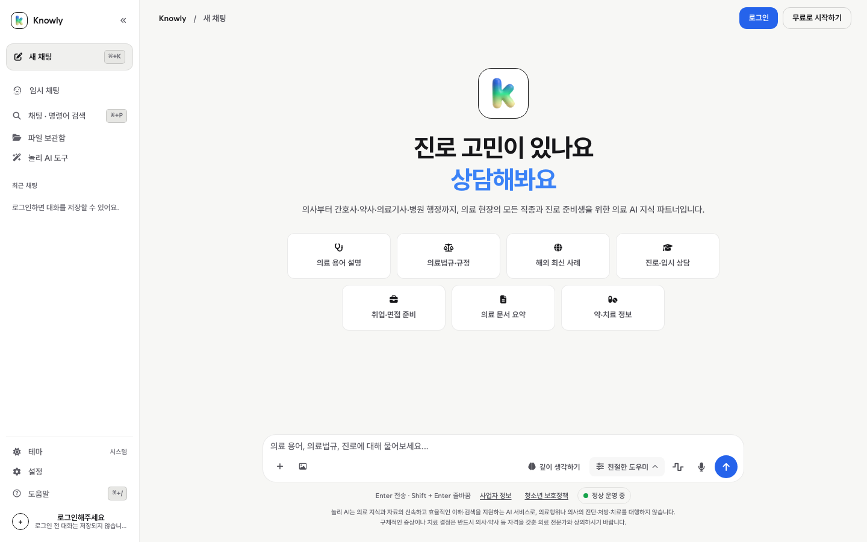The width and height of the screenshot is (867, 542).
Task: Click the Knowly logo in the sidebar
Action: pos(19,20)
